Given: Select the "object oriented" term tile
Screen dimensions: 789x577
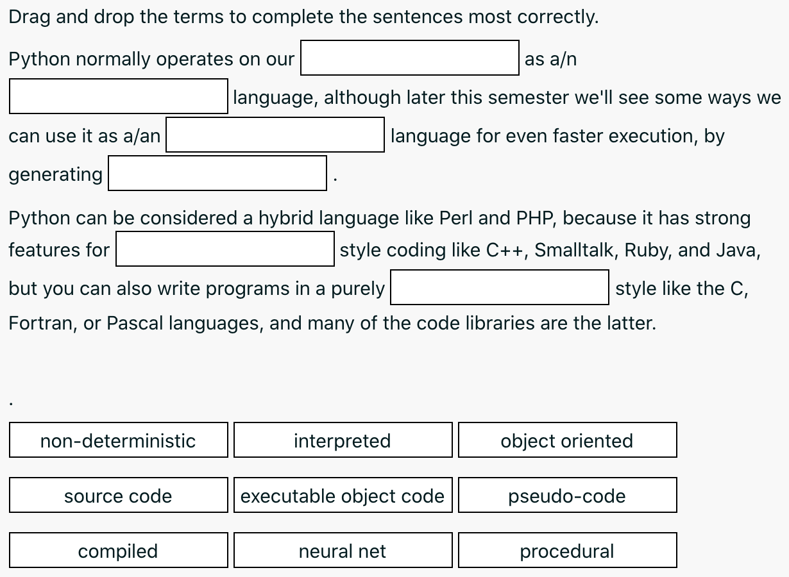Looking at the screenshot, I should (x=567, y=440).
